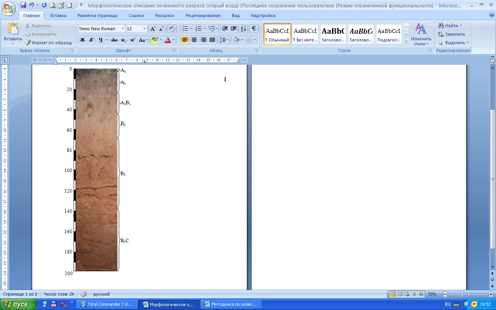
Task: Click the Paste clipboard icon
Action: point(13,29)
